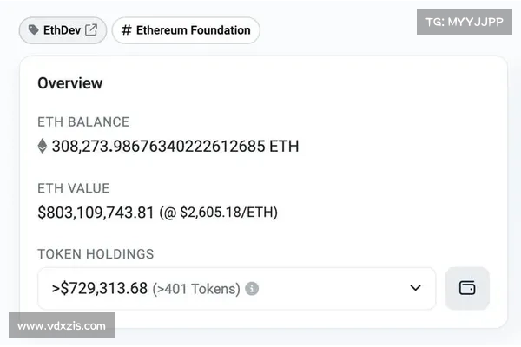
Task: Click the info icon beside token count
Action: [x=252, y=288]
